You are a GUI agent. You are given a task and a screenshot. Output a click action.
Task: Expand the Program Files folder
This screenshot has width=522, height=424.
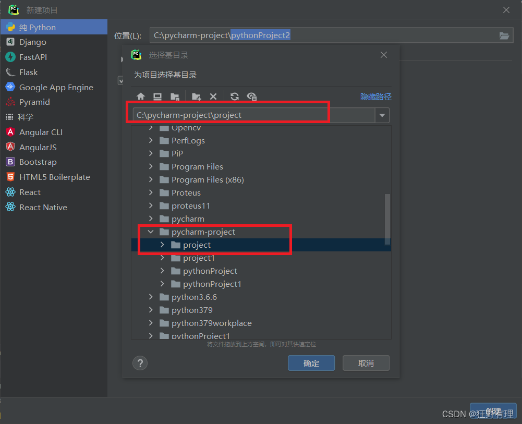click(151, 166)
